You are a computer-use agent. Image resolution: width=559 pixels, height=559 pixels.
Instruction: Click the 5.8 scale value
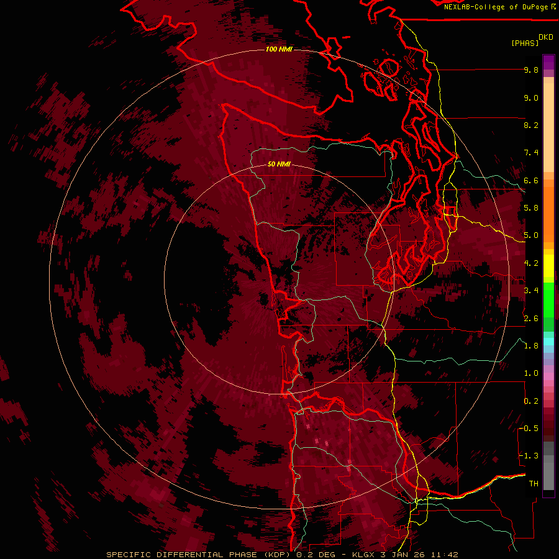[x=531, y=207]
